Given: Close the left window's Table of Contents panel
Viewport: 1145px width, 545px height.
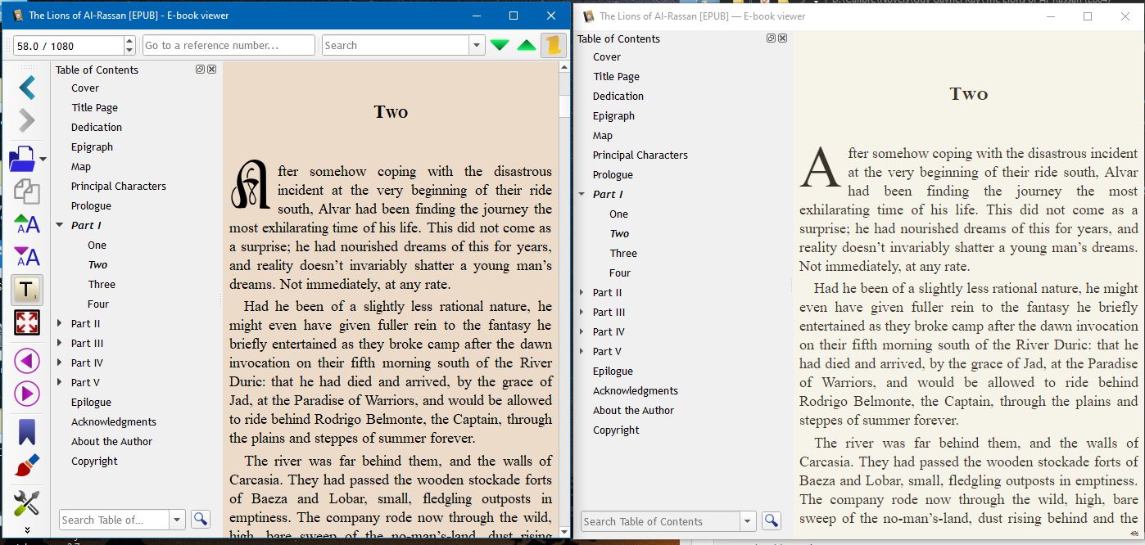Looking at the screenshot, I should coord(212,70).
